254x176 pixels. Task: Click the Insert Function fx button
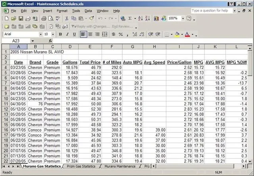click(x=50, y=41)
